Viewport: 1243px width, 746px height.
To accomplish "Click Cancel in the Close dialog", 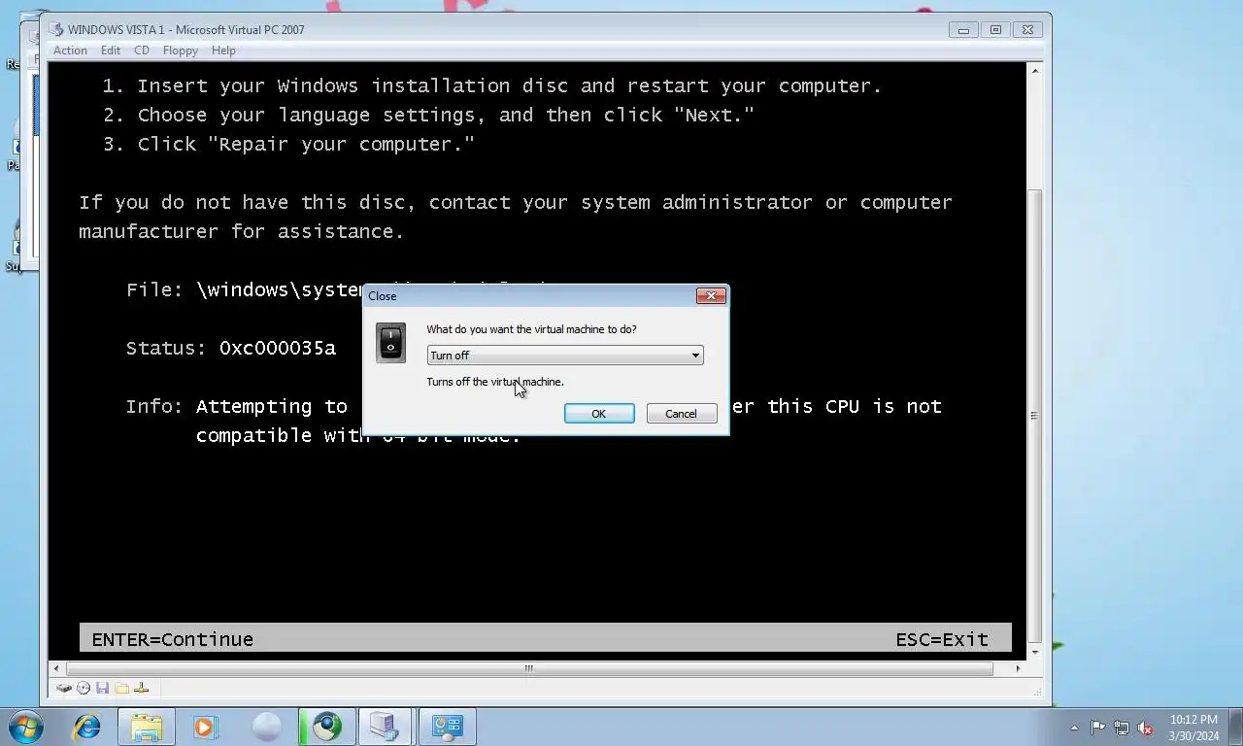I will tap(681, 414).
